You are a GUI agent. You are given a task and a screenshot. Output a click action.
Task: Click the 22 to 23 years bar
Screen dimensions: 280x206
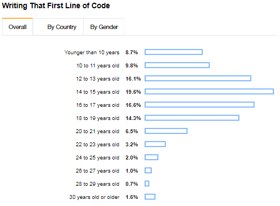(155, 144)
